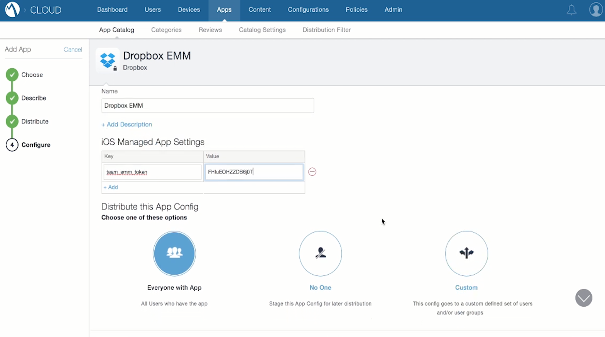This screenshot has width=605, height=337.
Task: Open the Distribution Filter tab
Action: point(327,30)
